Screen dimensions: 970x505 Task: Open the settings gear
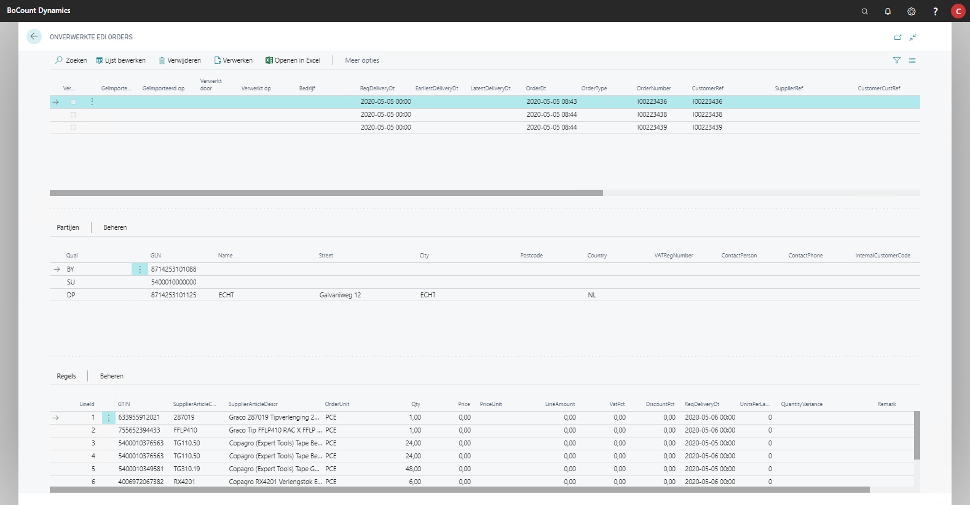click(x=911, y=11)
